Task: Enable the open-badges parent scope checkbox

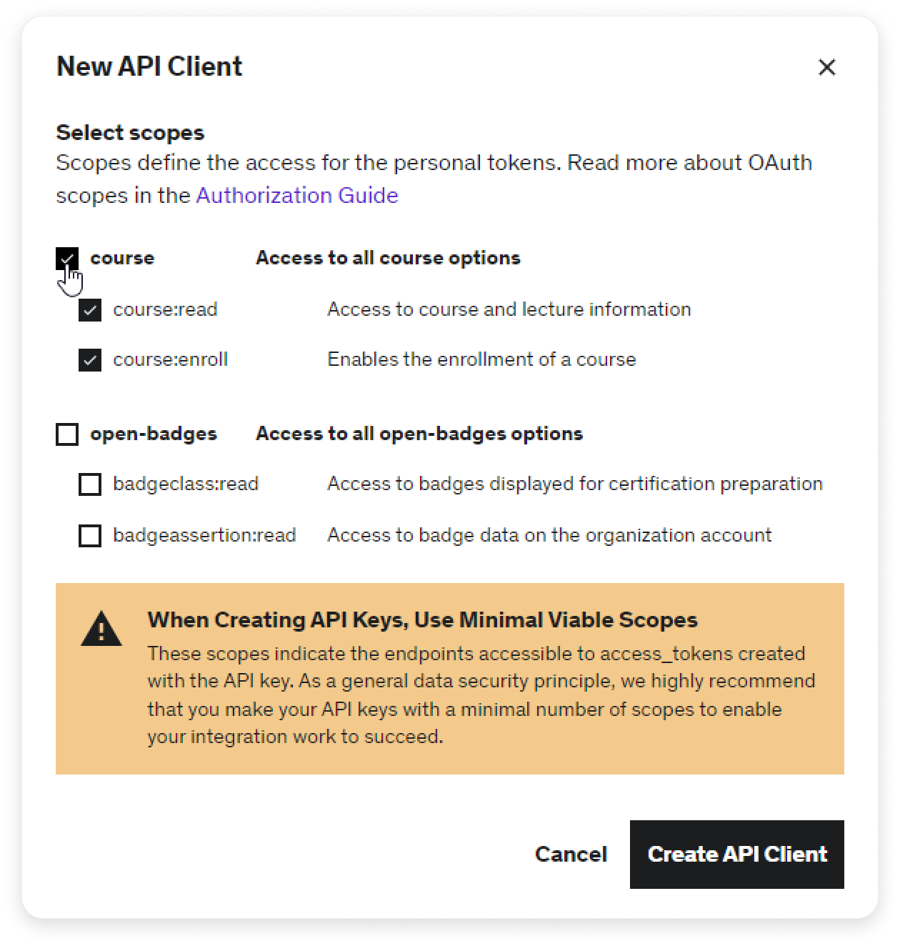Action: (67, 434)
